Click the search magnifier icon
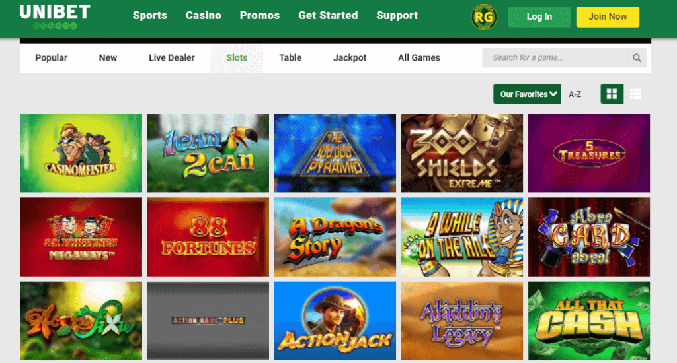Image resolution: width=677 pixels, height=363 pixels. [x=637, y=58]
